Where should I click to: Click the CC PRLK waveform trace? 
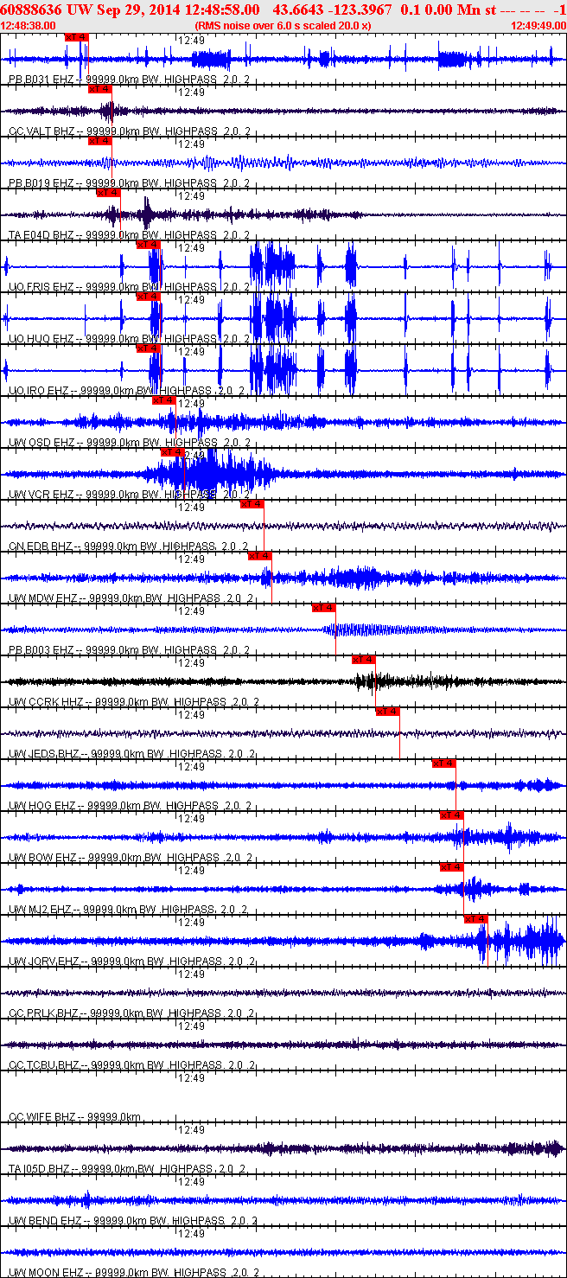click(x=283, y=993)
